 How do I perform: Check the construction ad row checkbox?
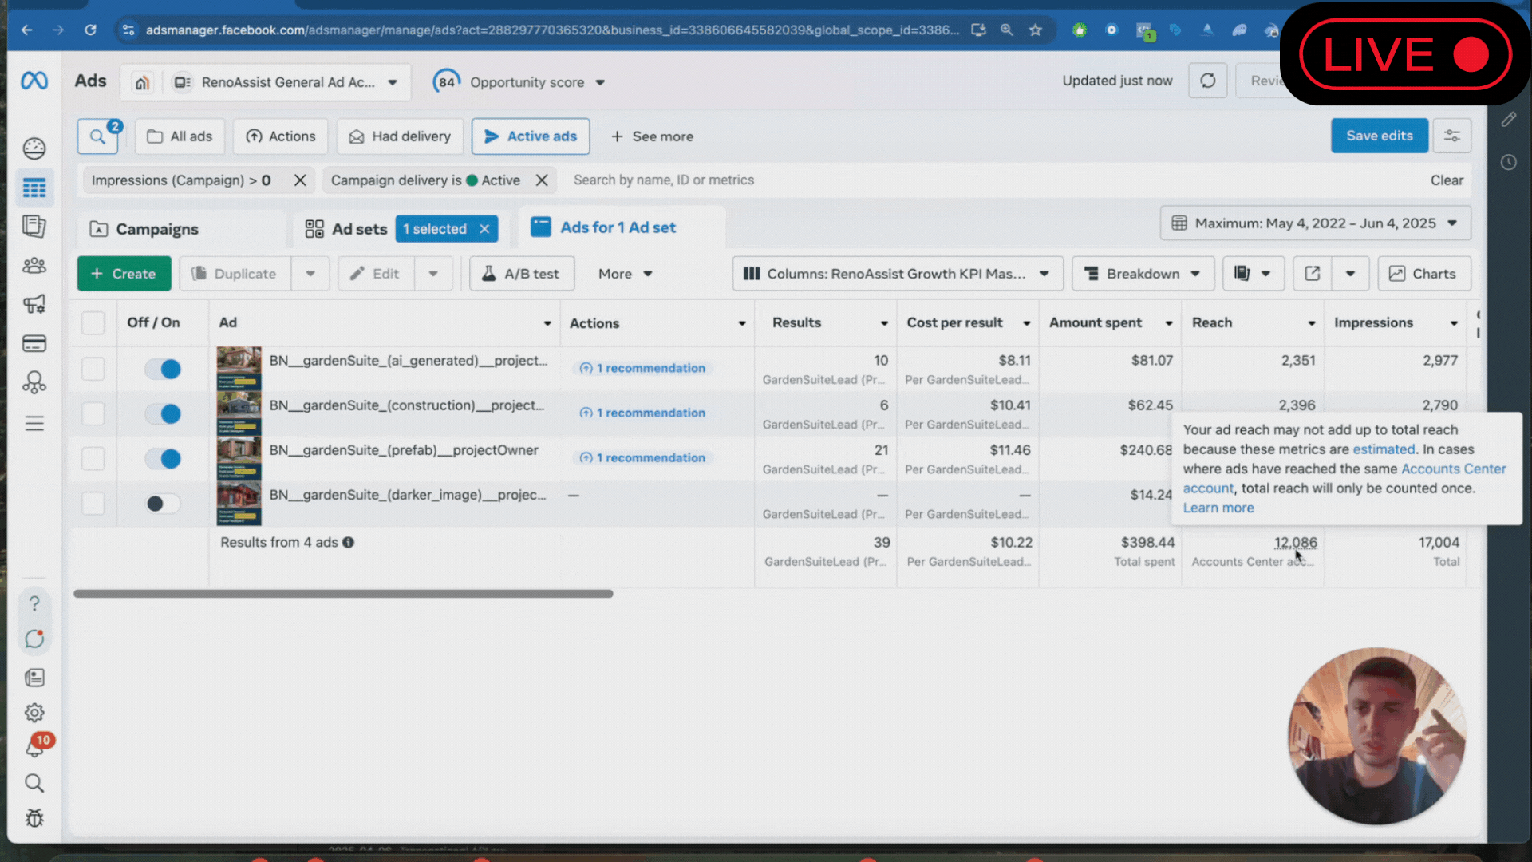tap(93, 413)
